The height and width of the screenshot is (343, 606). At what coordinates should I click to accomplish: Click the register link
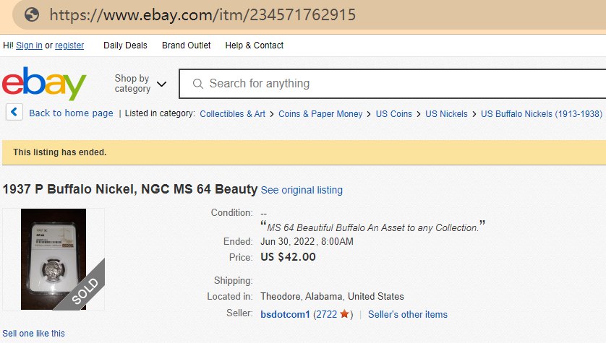pyautogui.click(x=69, y=45)
